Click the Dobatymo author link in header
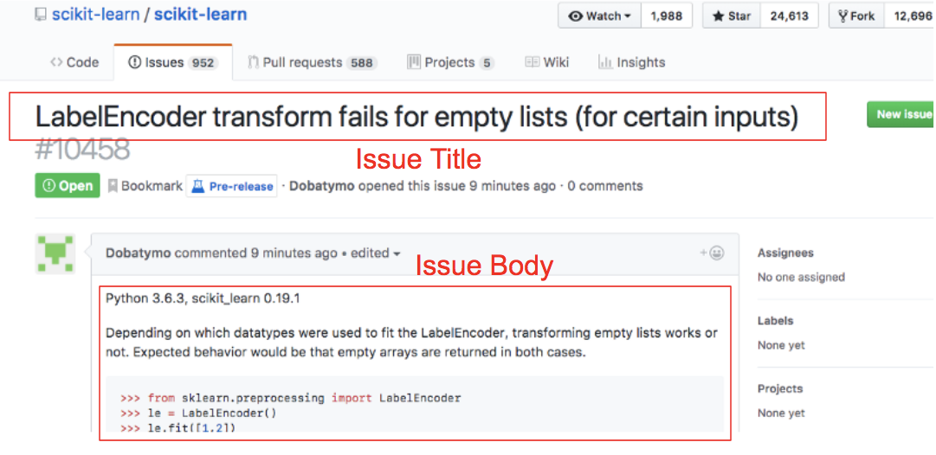The width and height of the screenshot is (936, 455). click(322, 186)
